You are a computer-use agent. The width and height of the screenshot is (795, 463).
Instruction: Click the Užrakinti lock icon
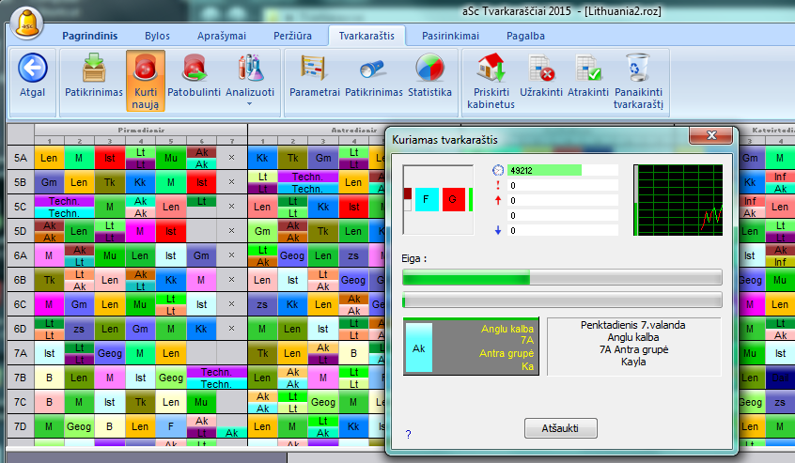(541, 68)
